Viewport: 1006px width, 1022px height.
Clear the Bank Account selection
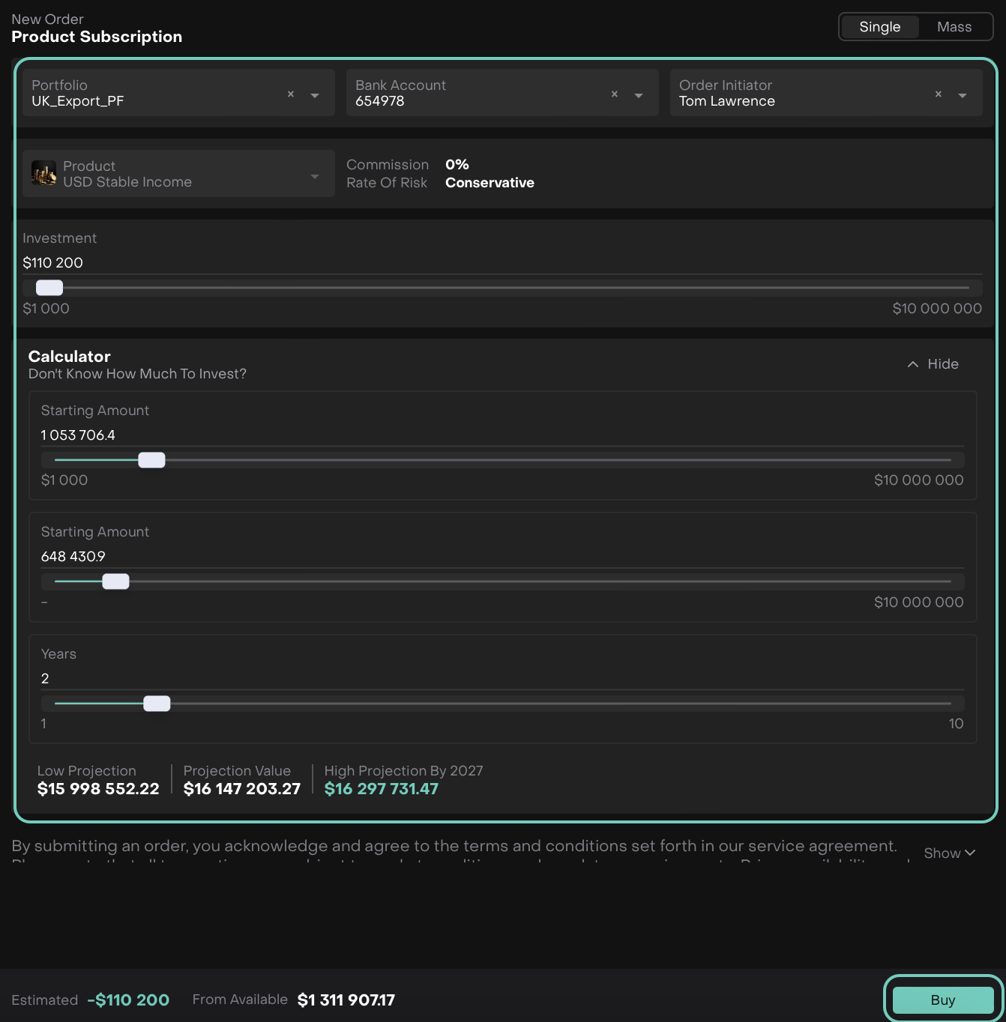[615, 94]
